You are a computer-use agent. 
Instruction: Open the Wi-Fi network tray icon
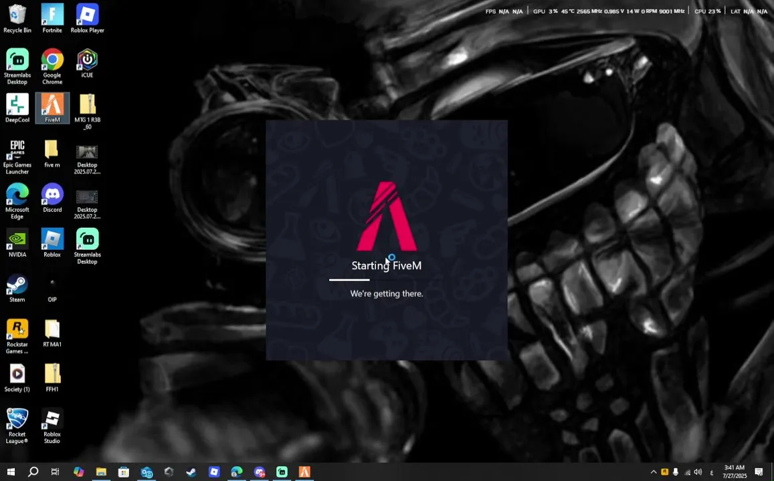pyautogui.click(x=687, y=472)
